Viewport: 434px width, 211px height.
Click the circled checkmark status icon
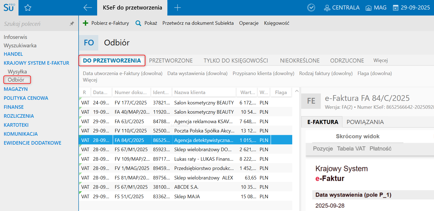[311, 8]
